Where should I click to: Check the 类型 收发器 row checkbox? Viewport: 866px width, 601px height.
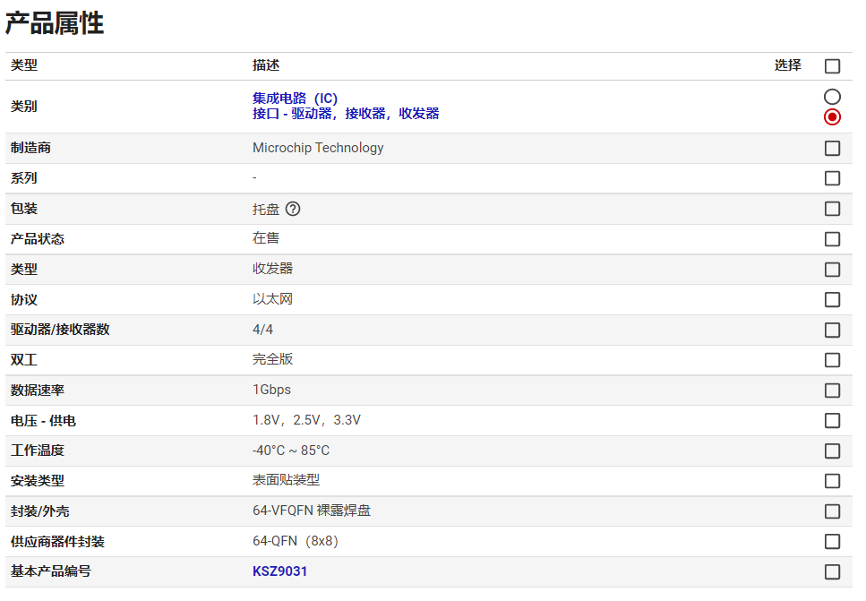832,270
